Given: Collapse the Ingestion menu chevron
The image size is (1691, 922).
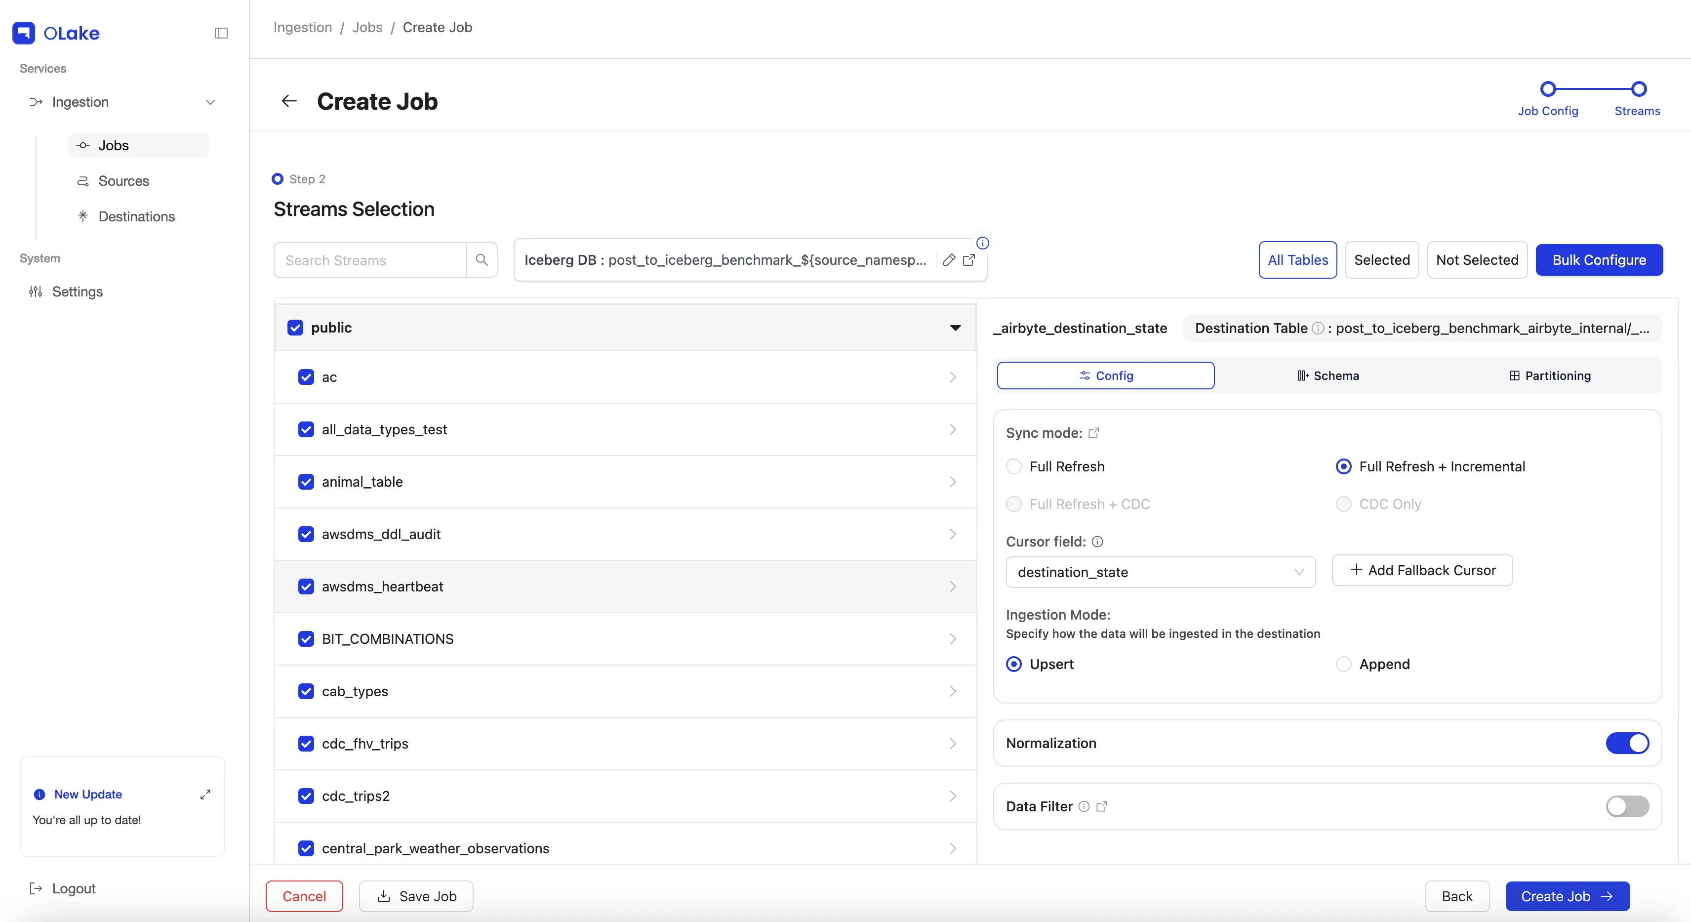Looking at the screenshot, I should (x=210, y=102).
